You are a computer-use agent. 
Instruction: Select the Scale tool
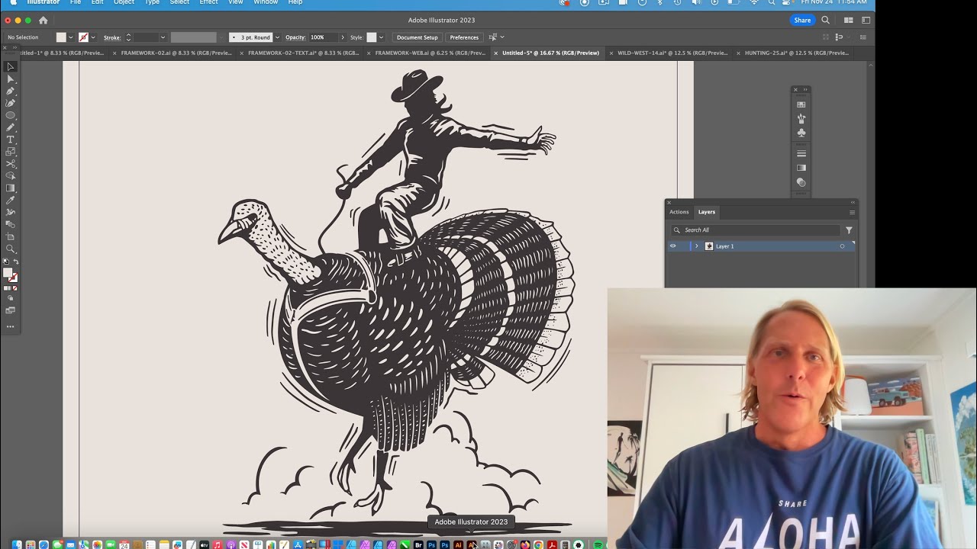pyautogui.click(x=10, y=152)
